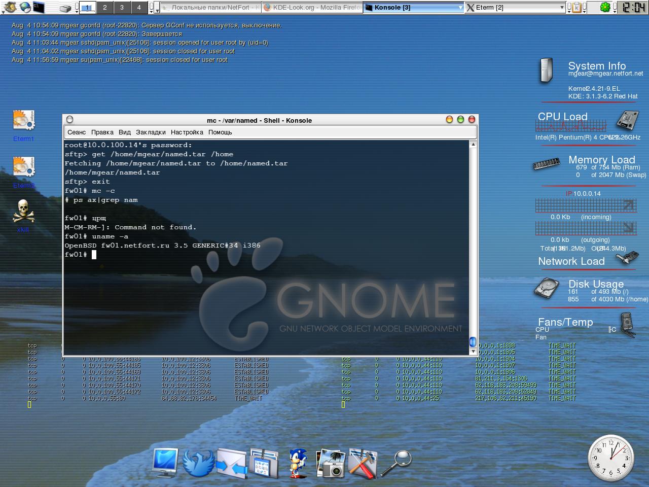The image size is (649, 487).
Task: Click the log line 'session opened for user root'
Action: pyautogui.click(x=140, y=43)
